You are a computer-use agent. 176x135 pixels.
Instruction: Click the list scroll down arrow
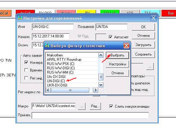[x=101, y=85]
